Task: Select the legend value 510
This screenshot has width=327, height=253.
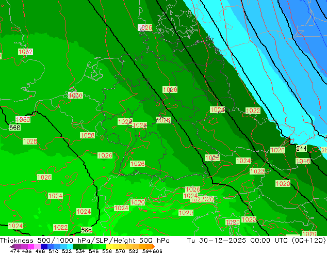Action: 54,251
